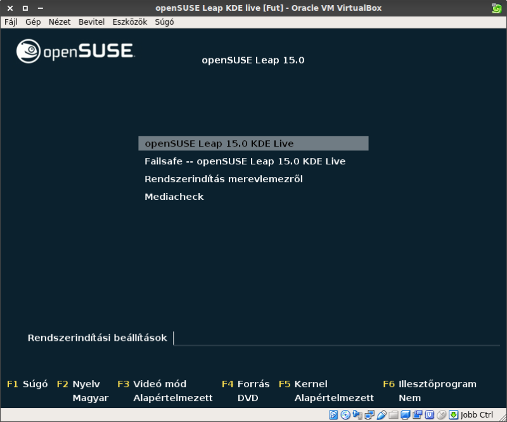
Task: Open the USB devices status icon
Action: click(x=382, y=414)
